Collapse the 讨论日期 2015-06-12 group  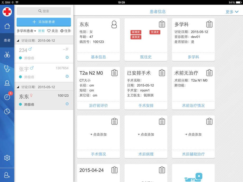pos(18,41)
